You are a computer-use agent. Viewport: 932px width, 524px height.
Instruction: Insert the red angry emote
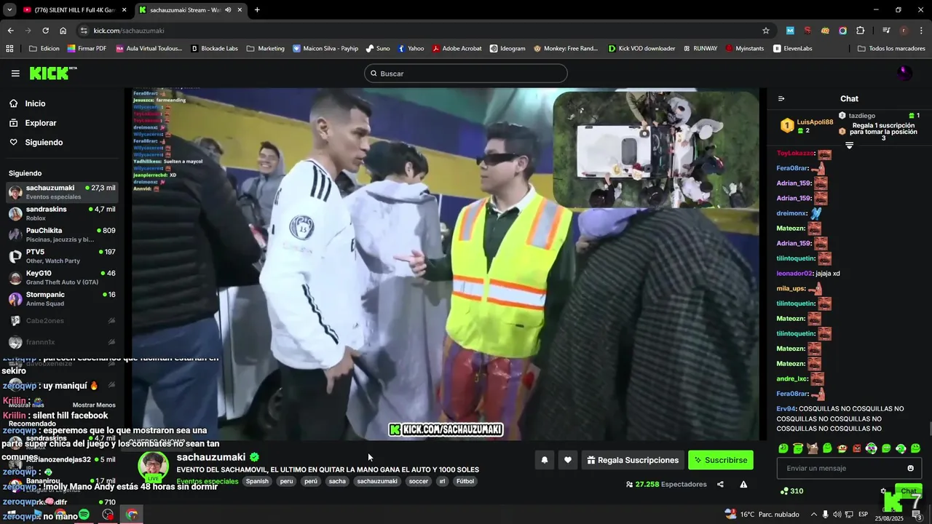point(857,448)
